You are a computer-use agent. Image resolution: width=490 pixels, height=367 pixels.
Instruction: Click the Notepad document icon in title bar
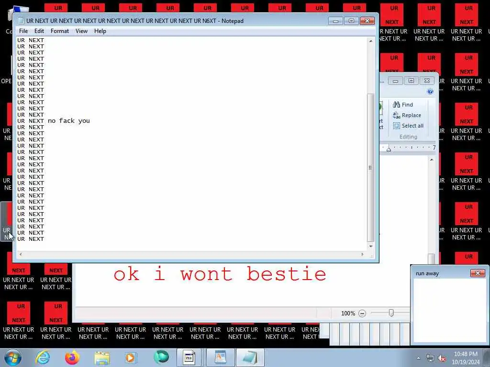[x=21, y=21]
